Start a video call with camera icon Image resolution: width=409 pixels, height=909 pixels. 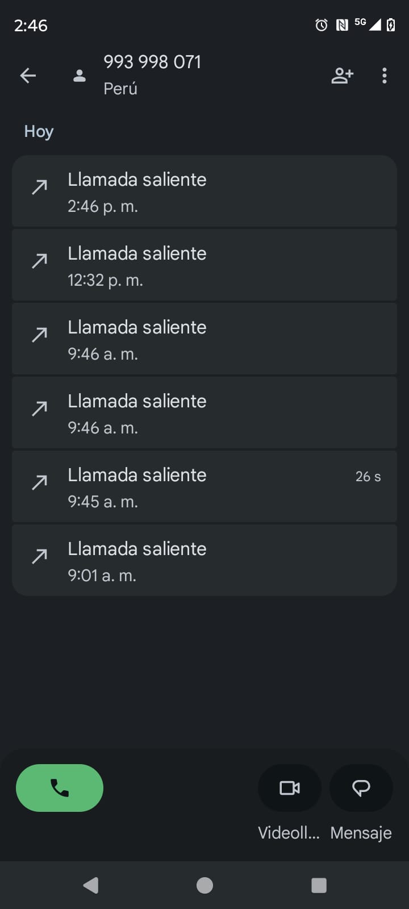[290, 788]
